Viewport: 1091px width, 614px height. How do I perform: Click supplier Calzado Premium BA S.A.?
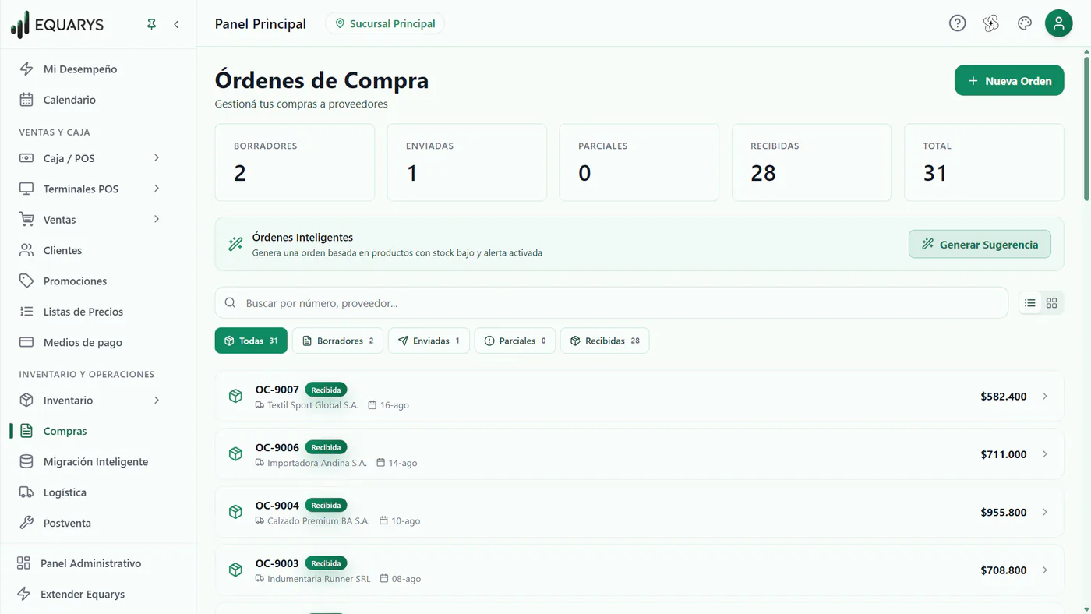pos(319,520)
